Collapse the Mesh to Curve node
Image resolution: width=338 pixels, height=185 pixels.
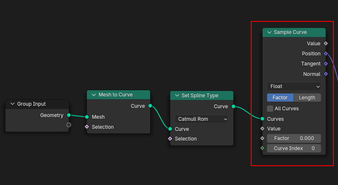pyautogui.click(x=94, y=95)
